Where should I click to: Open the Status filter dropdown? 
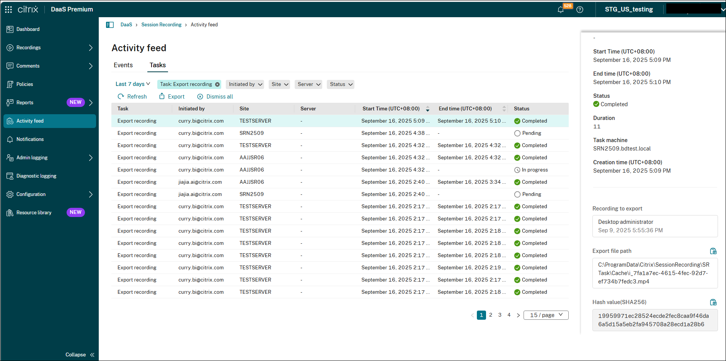point(340,84)
